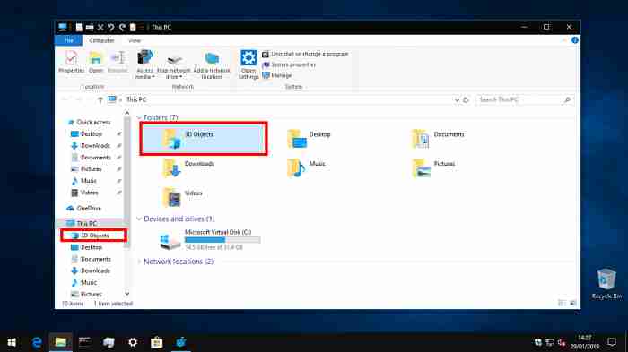
Task: Click the blue Help icon in the ribbon corner
Action: 575,40
